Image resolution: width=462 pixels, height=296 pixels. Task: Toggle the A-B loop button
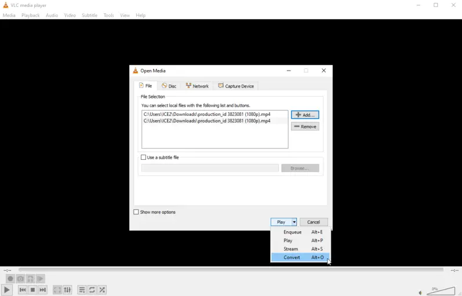point(30,279)
